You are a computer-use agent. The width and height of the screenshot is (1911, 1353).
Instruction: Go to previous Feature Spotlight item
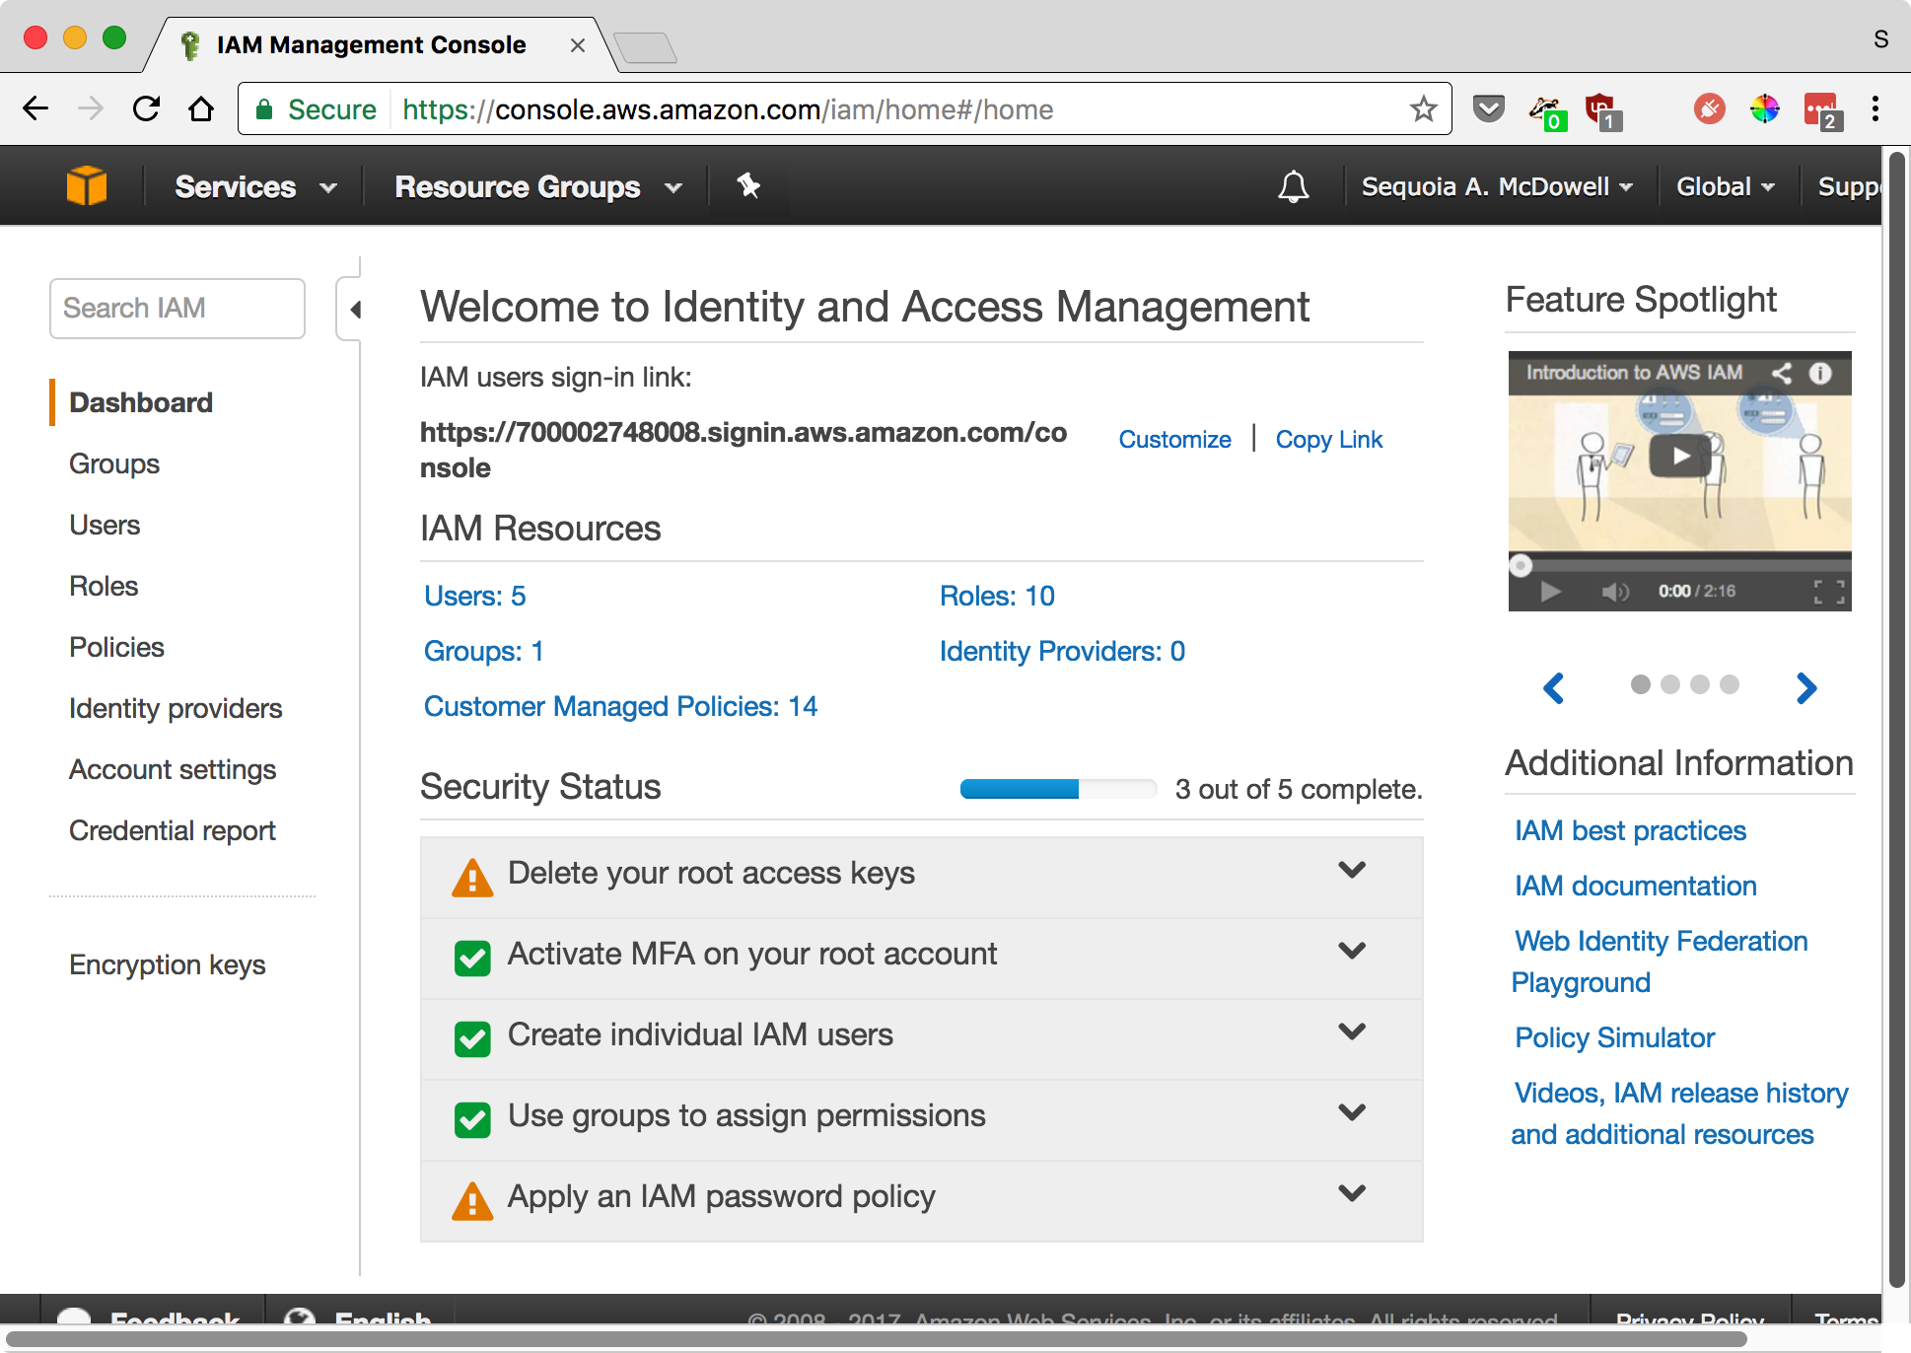pos(1554,687)
